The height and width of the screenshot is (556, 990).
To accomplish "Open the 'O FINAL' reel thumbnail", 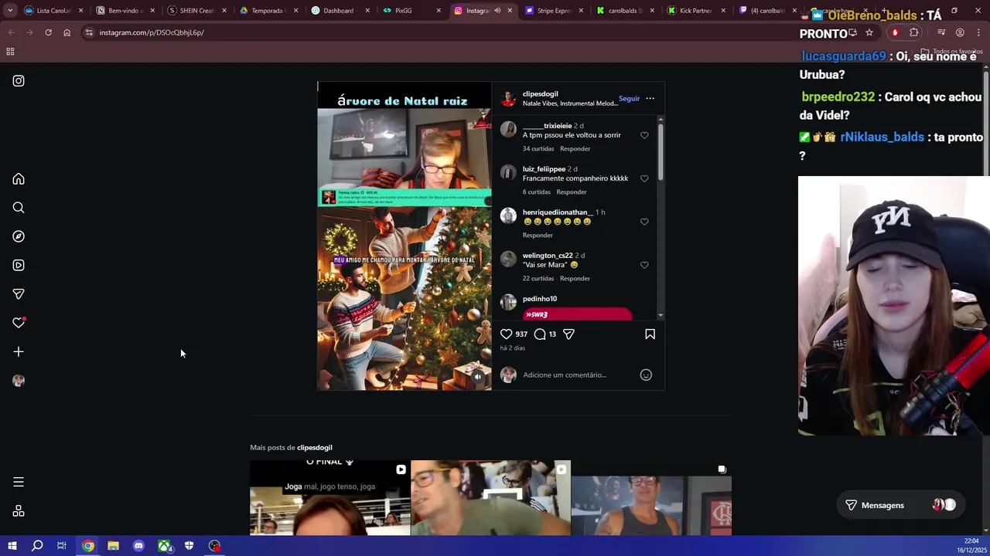I will click(330, 497).
